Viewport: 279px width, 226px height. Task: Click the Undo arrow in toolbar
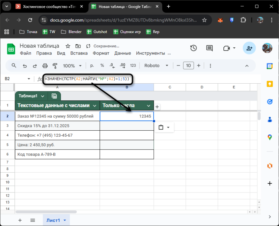point(24,66)
